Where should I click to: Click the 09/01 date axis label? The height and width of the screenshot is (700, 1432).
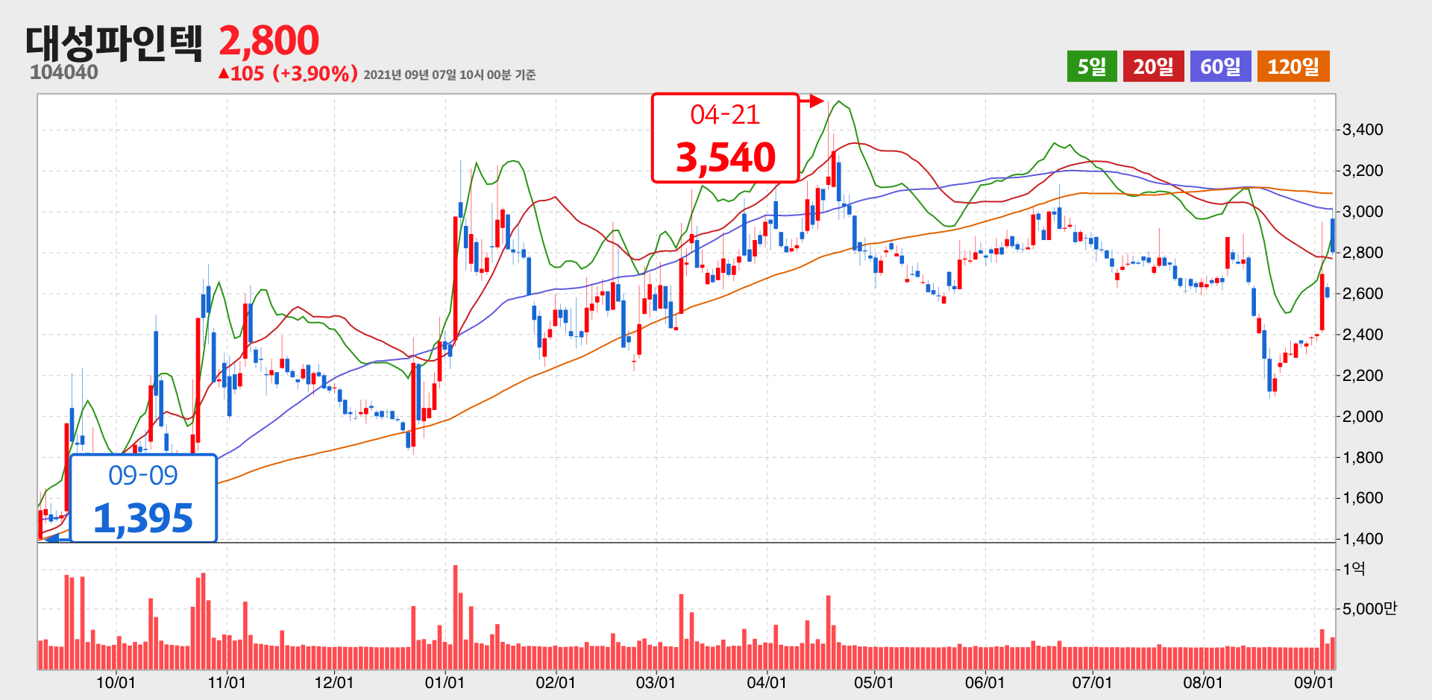pyautogui.click(x=1313, y=683)
